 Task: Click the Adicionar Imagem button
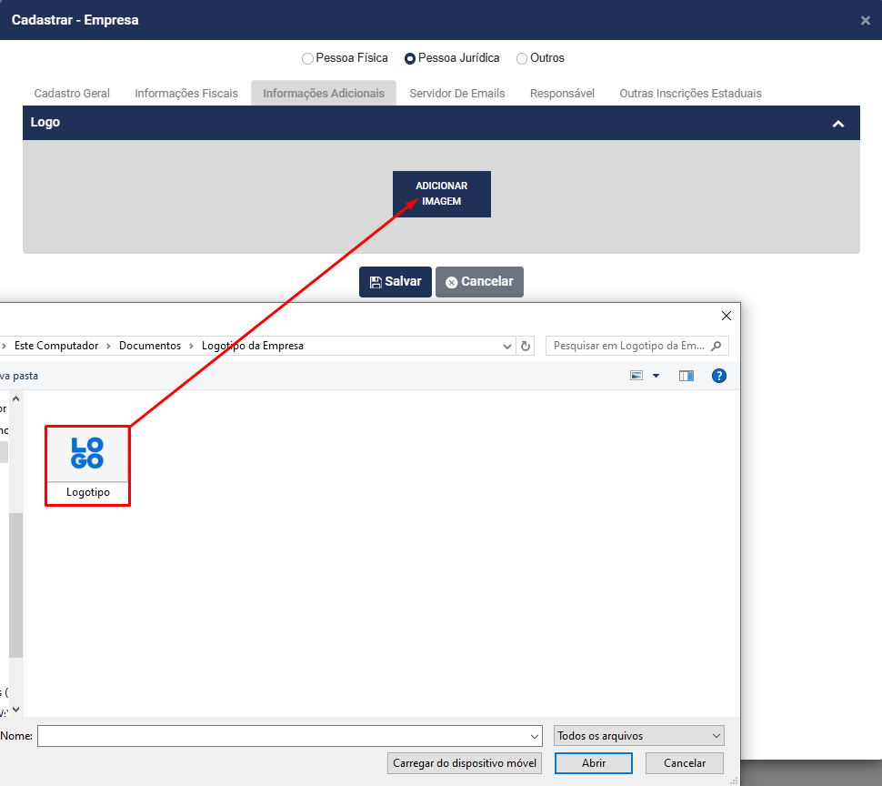tap(442, 194)
